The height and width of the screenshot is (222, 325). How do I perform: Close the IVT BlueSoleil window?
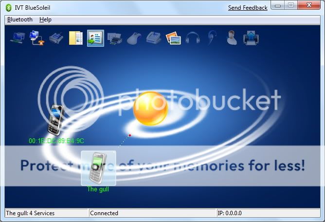coord(309,5)
